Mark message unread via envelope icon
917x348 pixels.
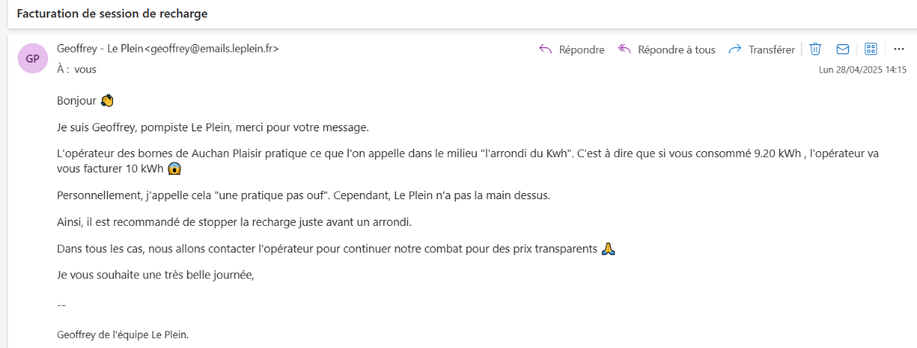coord(843,49)
